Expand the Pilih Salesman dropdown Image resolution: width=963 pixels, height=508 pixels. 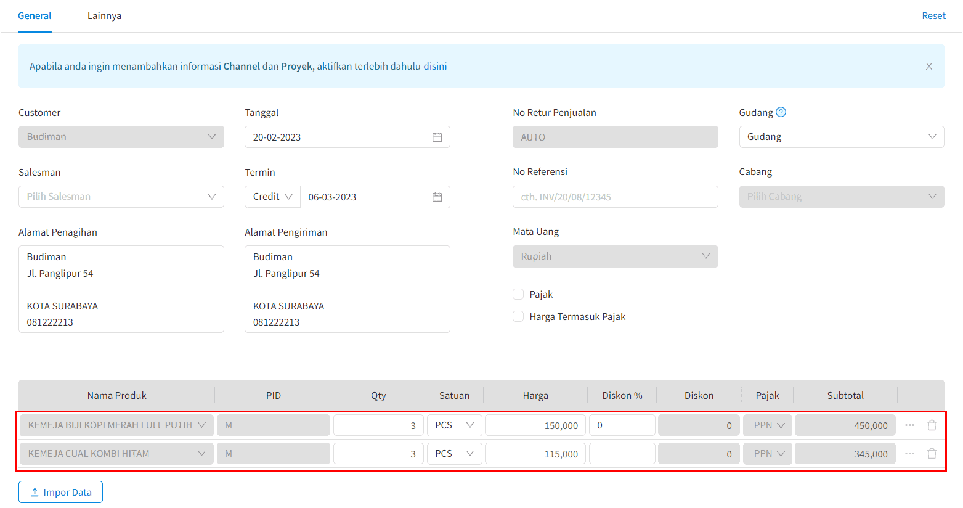click(121, 197)
